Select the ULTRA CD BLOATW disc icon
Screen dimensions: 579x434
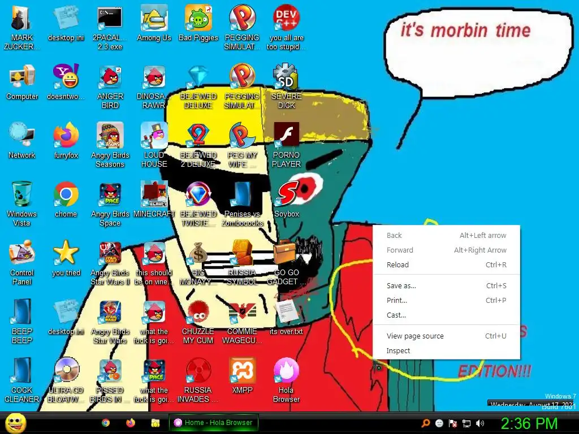click(66, 380)
